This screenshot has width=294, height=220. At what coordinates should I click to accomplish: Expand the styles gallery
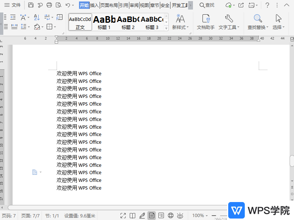pyautogui.click(x=166, y=28)
